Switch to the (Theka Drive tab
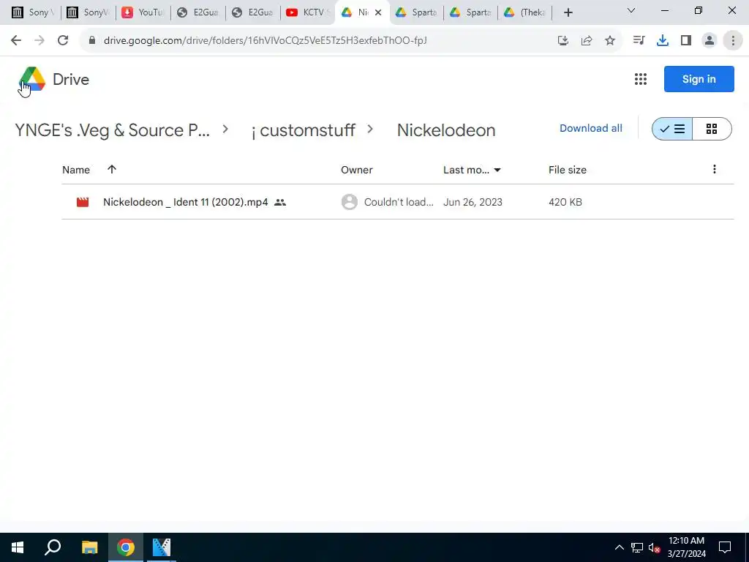Image resolution: width=749 pixels, height=562 pixels. [525, 12]
